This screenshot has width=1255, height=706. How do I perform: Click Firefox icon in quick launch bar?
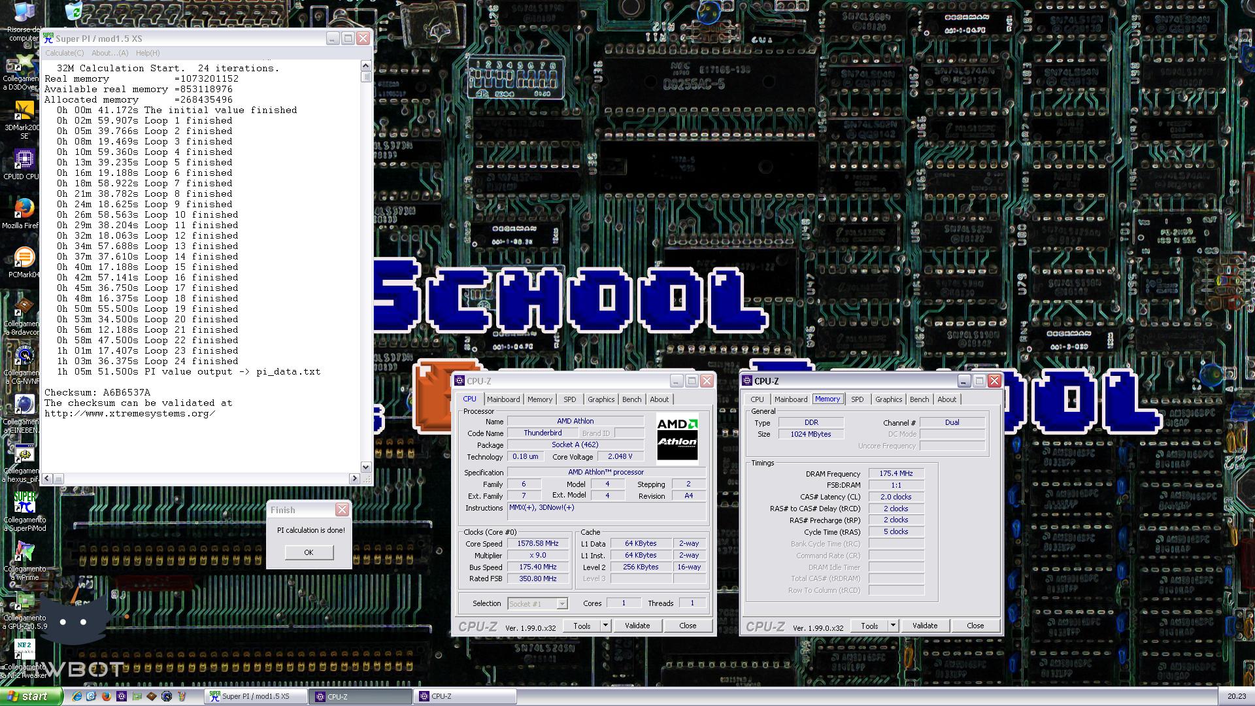pyautogui.click(x=107, y=697)
